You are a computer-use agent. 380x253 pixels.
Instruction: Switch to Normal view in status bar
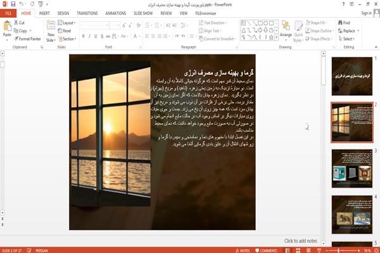pos(288,250)
